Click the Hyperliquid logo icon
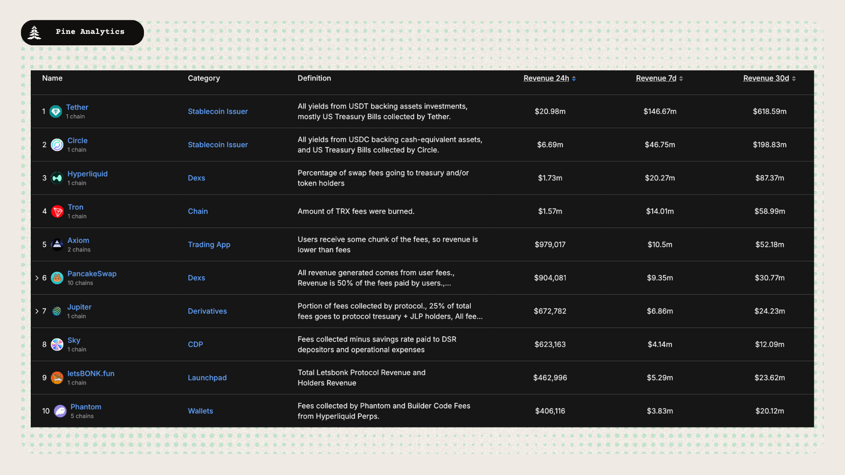This screenshot has width=845, height=475. (57, 178)
